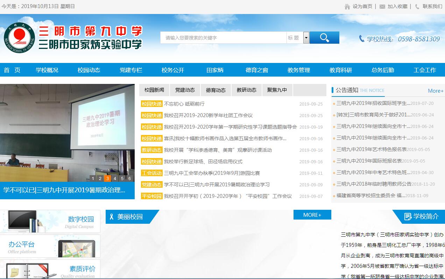Open the 数字校园 Digital Campus banner
The width and height of the screenshot is (445, 279).
coord(50,221)
